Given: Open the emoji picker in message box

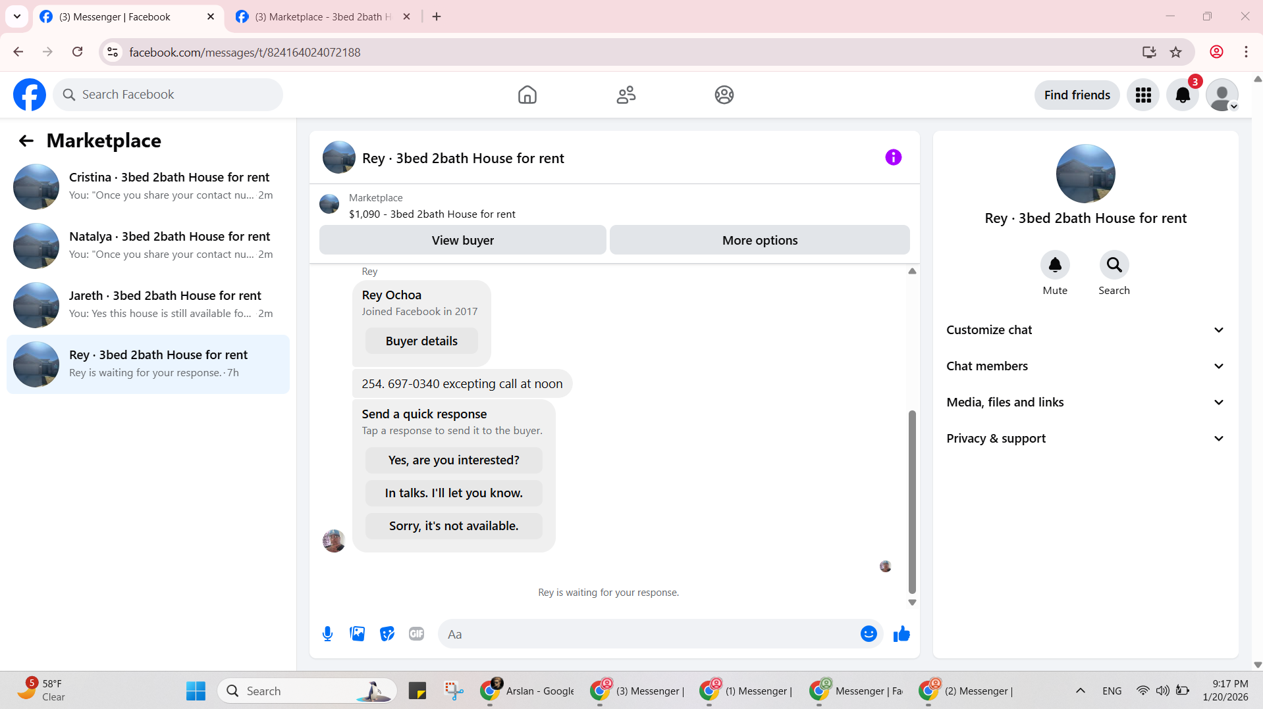Looking at the screenshot, I should pos(869,634).
